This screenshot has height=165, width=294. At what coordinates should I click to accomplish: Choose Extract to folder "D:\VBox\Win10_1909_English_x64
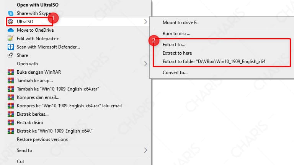214,61
